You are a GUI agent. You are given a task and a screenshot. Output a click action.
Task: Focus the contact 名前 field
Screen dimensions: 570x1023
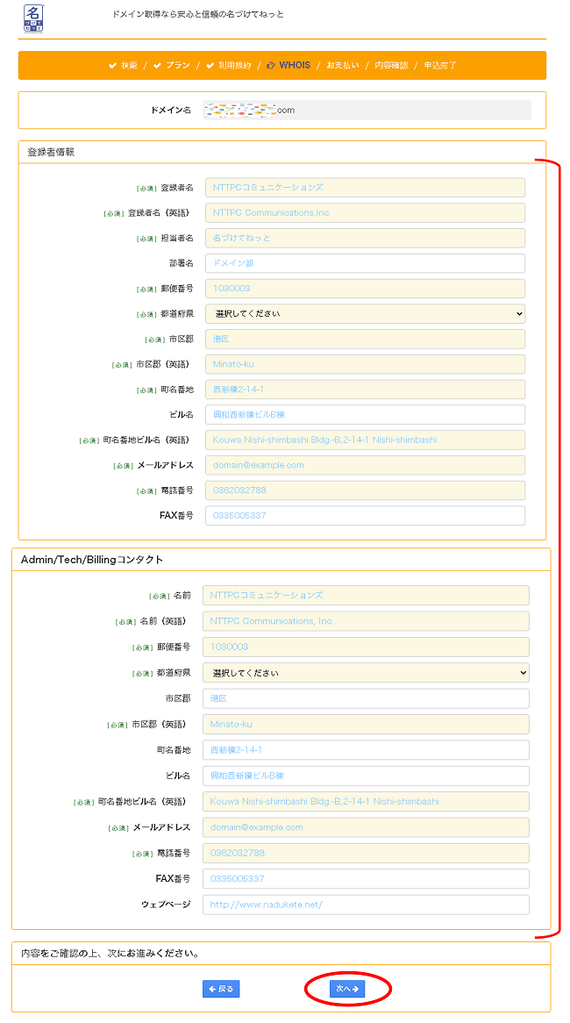(x=366, y=596)
